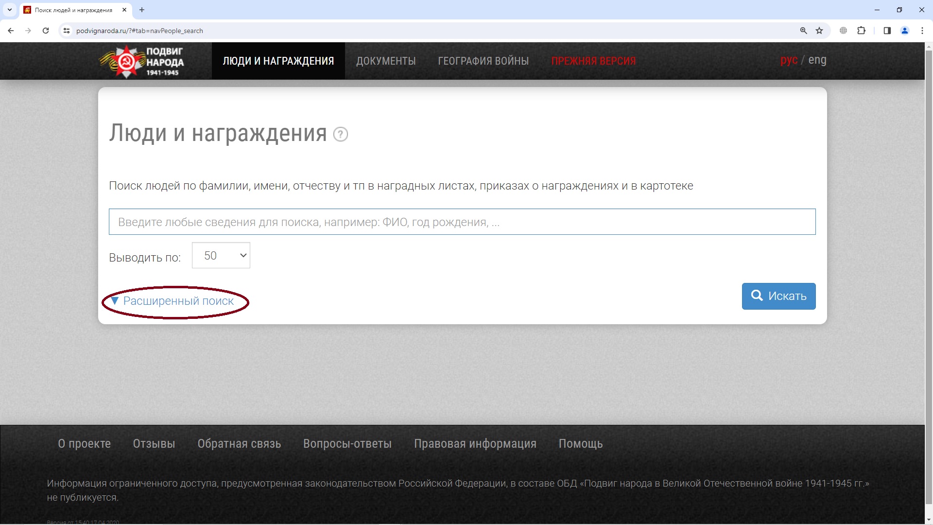Open Chrome three-dot menu

922,31
